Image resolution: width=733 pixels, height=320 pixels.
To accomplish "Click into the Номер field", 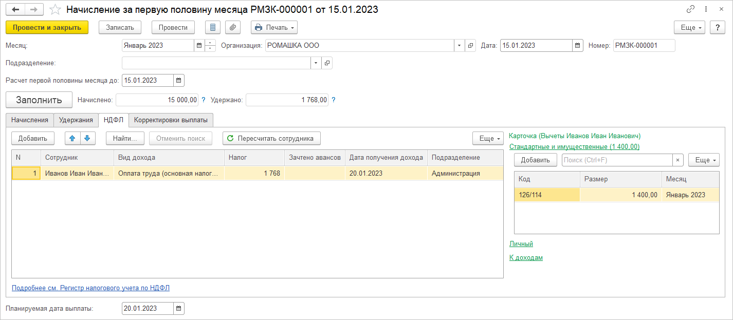I will (x=644, y=45).
